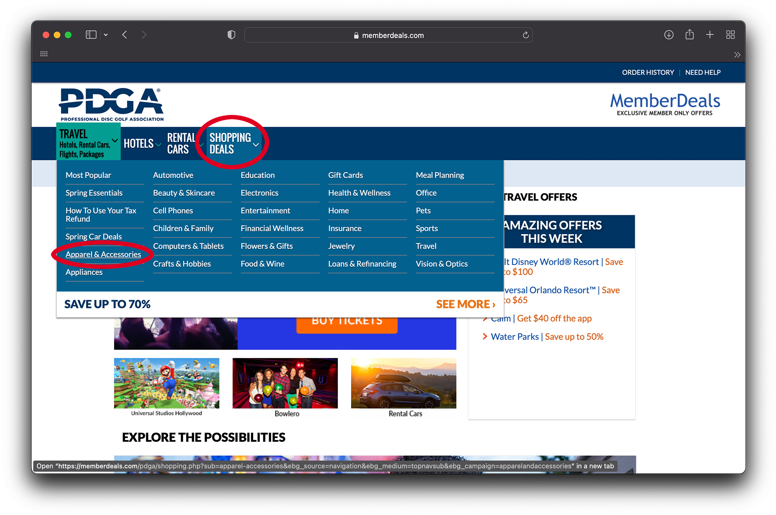
Task: Open Sports category
Action: pyautogui.click(x=427, y=228)
